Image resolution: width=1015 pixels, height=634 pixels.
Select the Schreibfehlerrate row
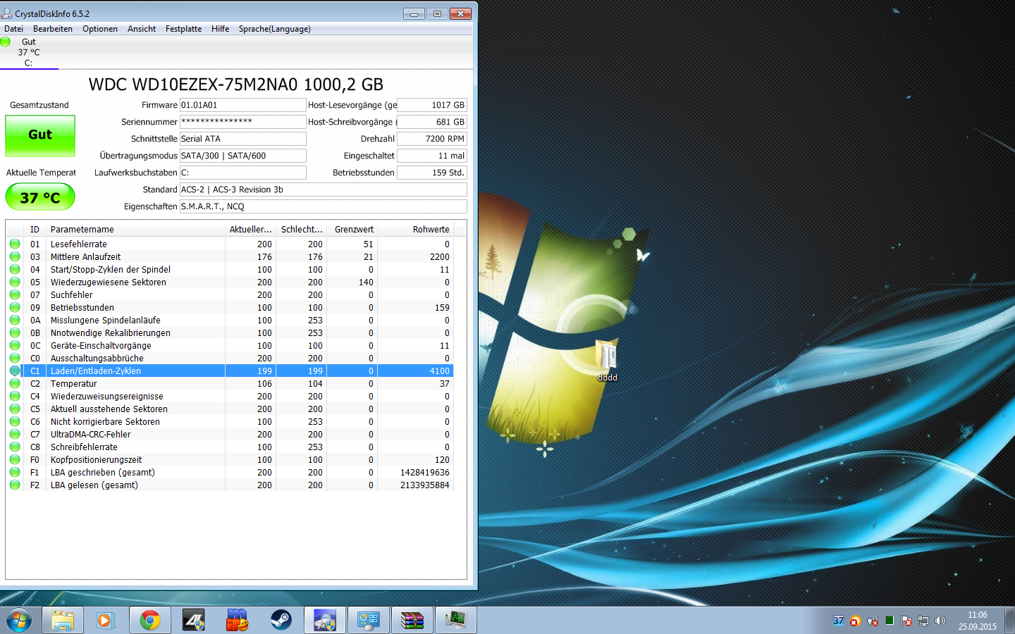point(230,447)
